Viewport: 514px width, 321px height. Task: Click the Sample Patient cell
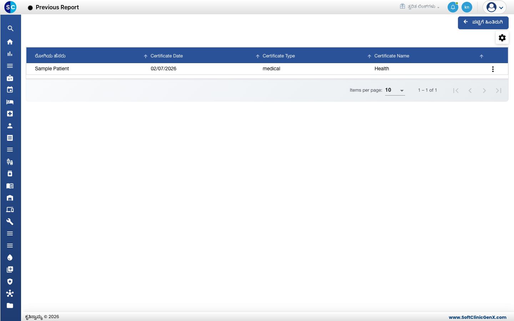pos(52,68)
